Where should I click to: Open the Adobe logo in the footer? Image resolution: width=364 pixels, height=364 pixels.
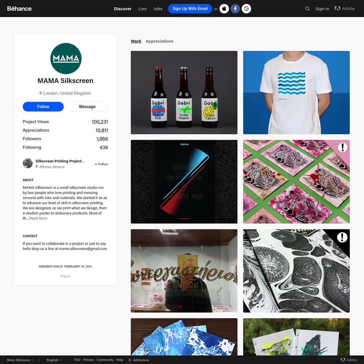click(x=349, y=360)
